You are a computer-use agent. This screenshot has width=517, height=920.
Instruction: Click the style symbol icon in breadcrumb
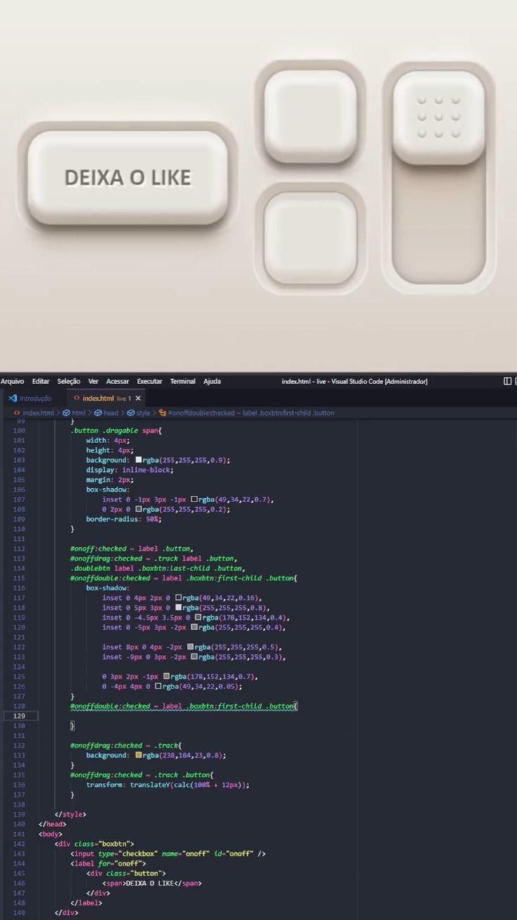(131, 413)
